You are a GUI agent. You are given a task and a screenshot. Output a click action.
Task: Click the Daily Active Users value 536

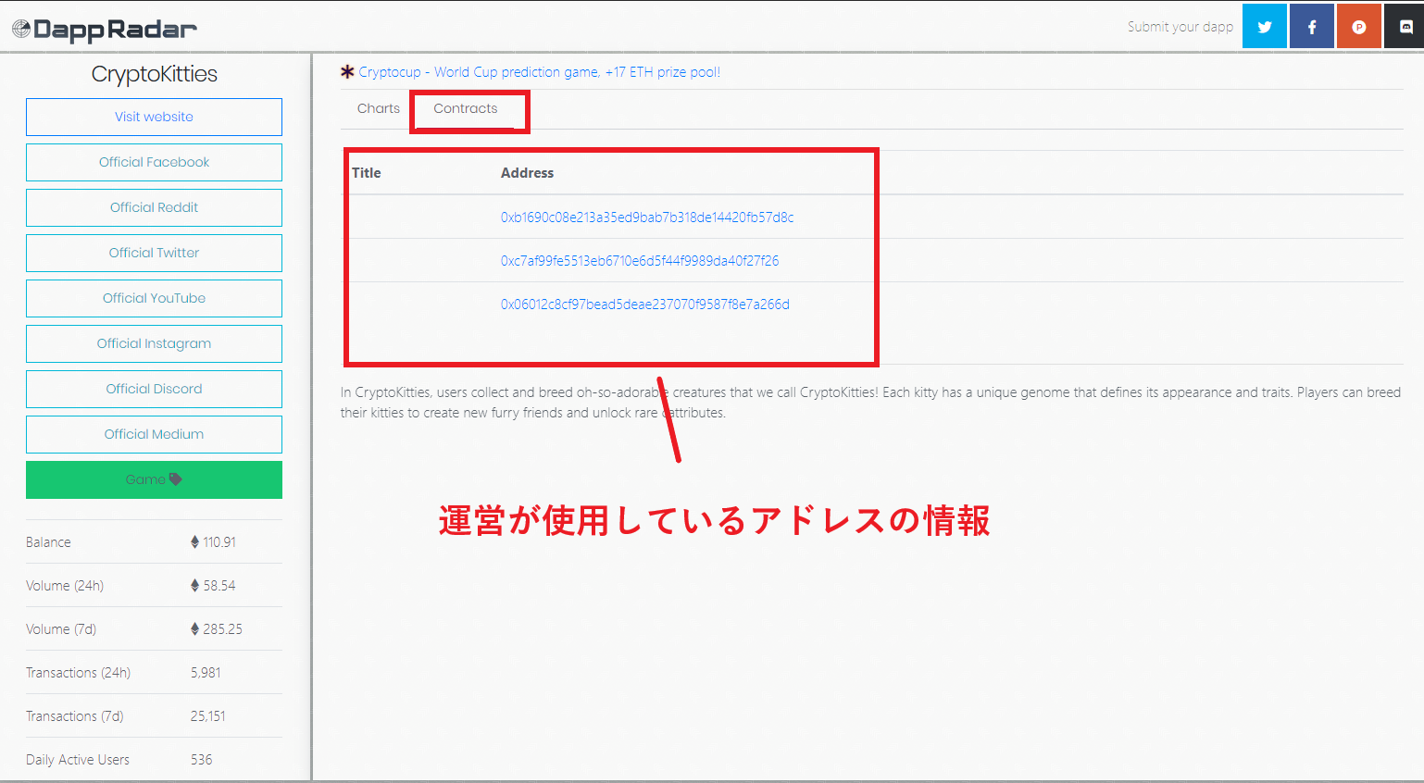click(202, 760)
